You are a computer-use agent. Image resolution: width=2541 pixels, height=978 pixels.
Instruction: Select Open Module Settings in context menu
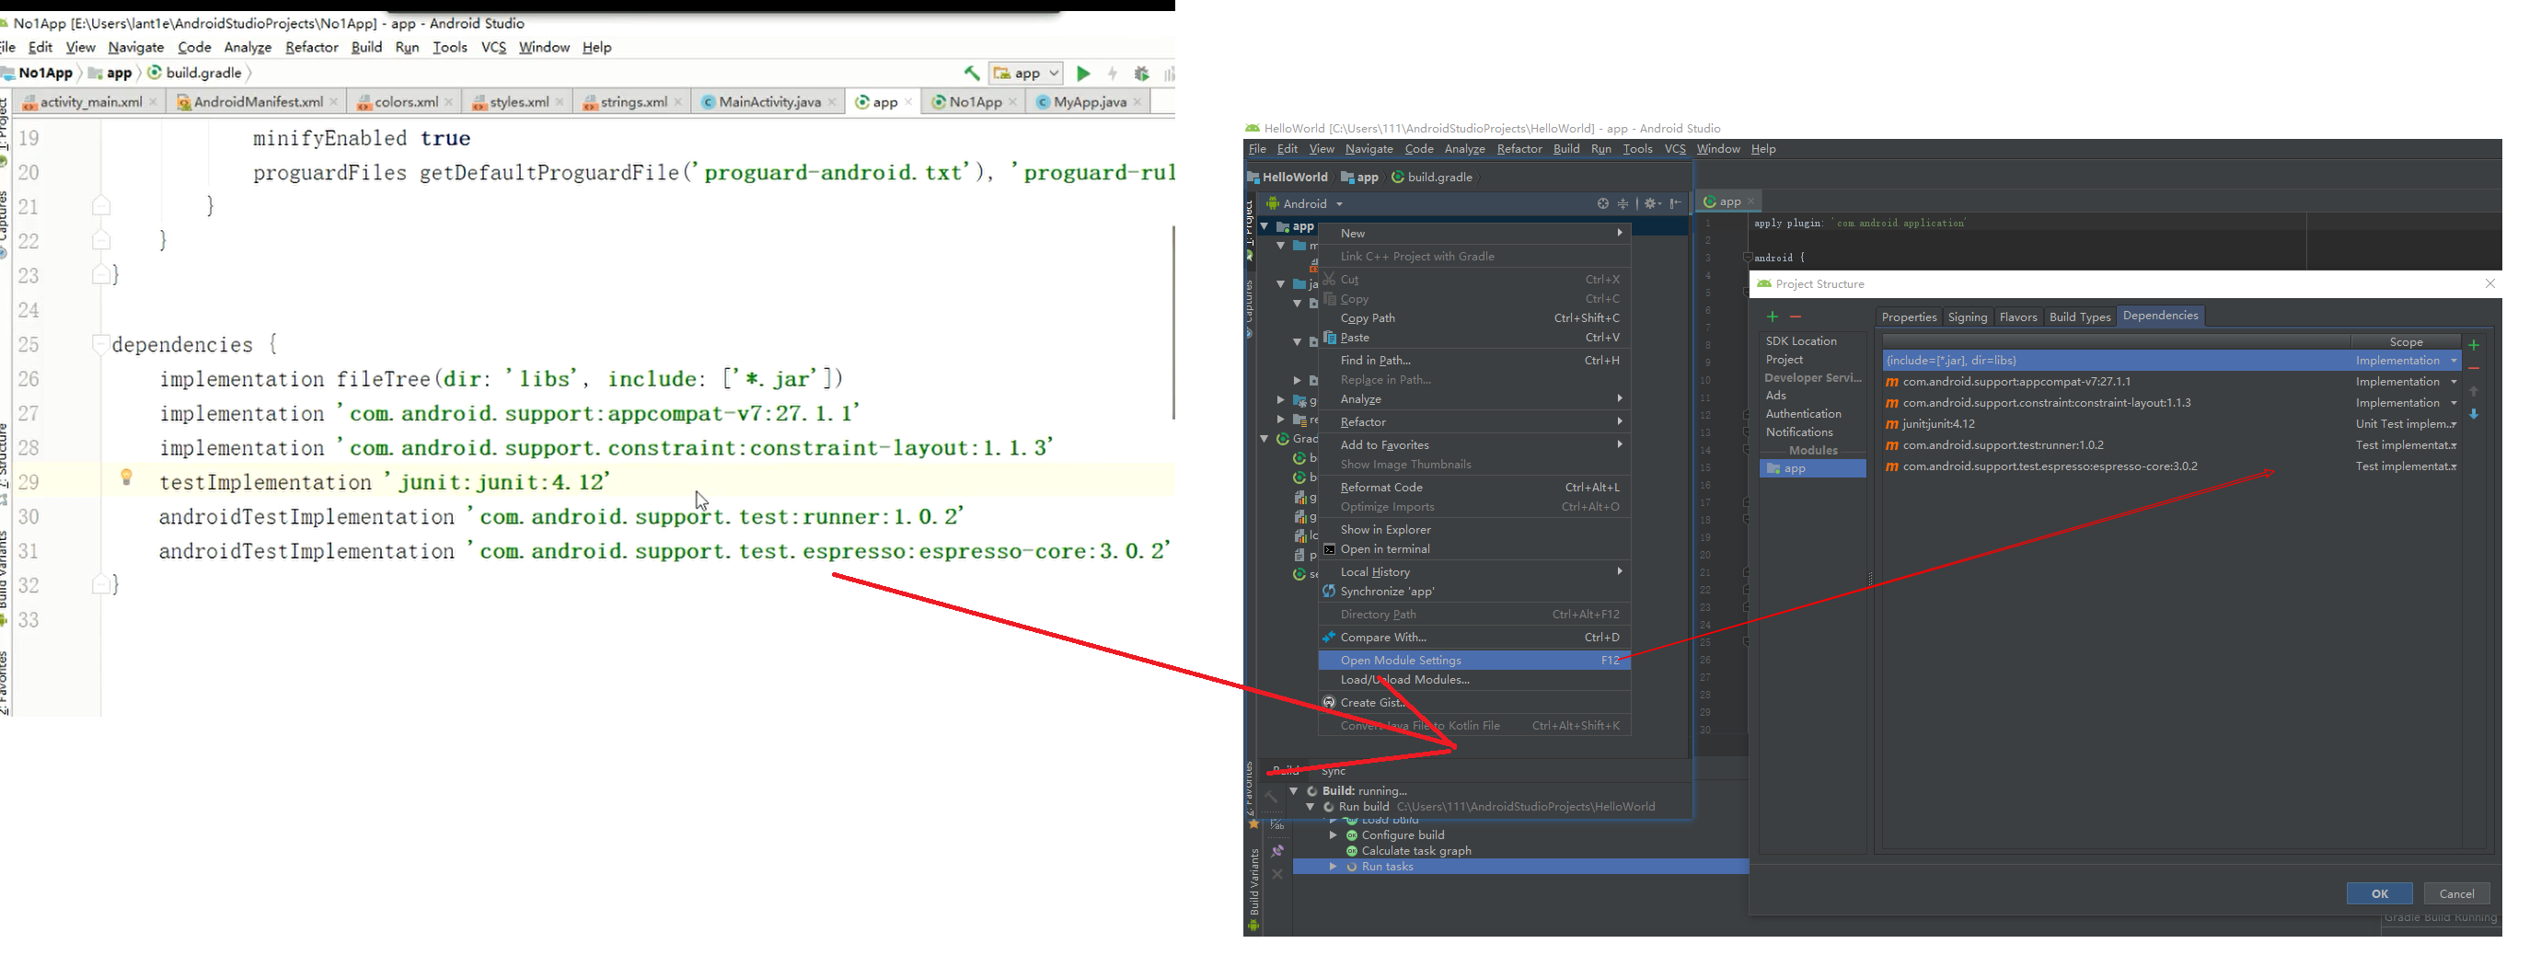1474,661
